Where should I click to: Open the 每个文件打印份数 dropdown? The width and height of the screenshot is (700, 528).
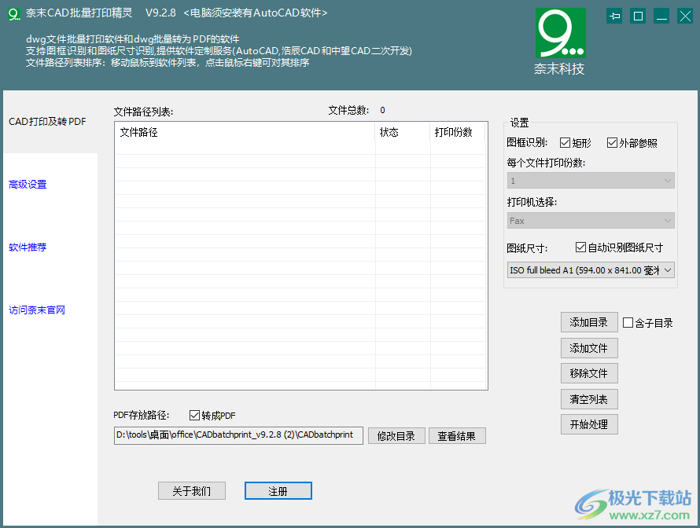click(591, 181)
